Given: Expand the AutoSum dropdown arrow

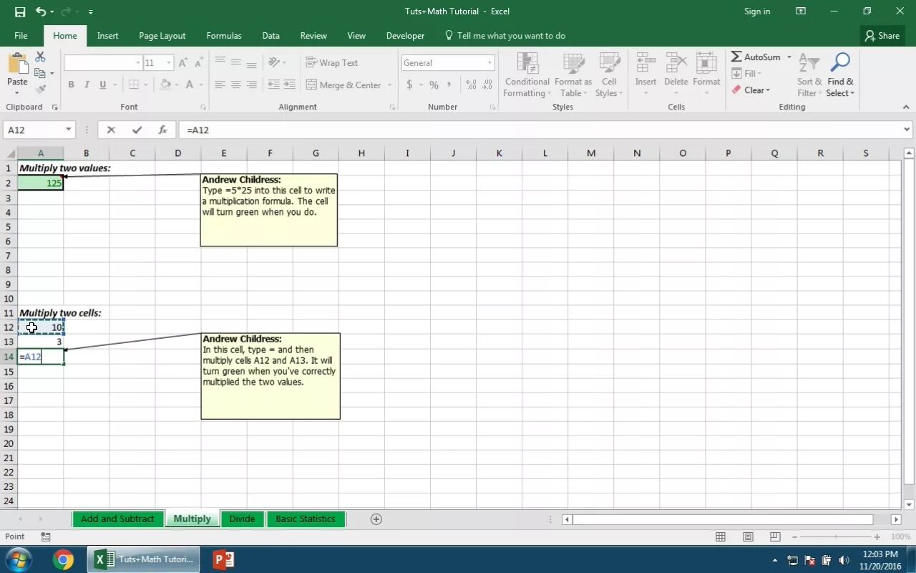Looking at the screenshot, I should [789, 57].
